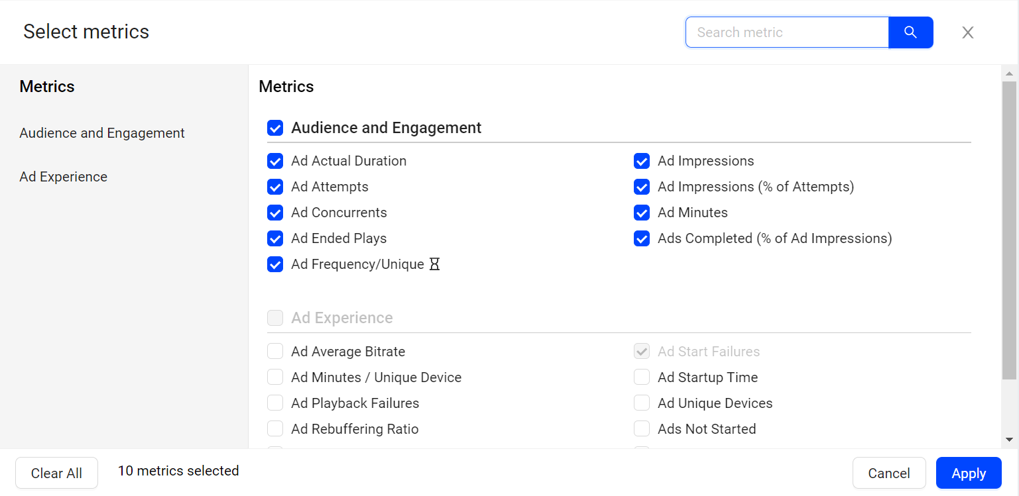Toggle off Ad Concurrents

[275, 213]
